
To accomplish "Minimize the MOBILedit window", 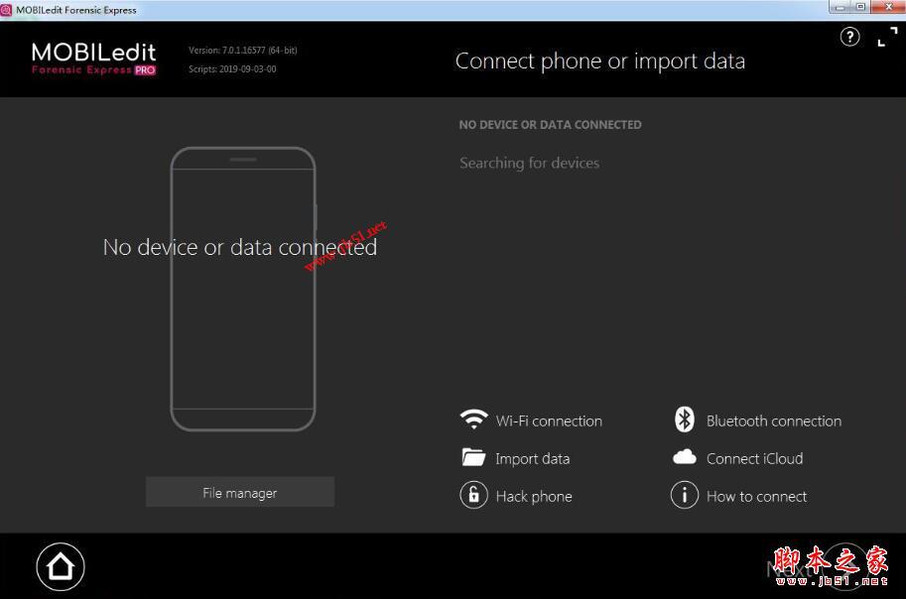I will (840, 7).
